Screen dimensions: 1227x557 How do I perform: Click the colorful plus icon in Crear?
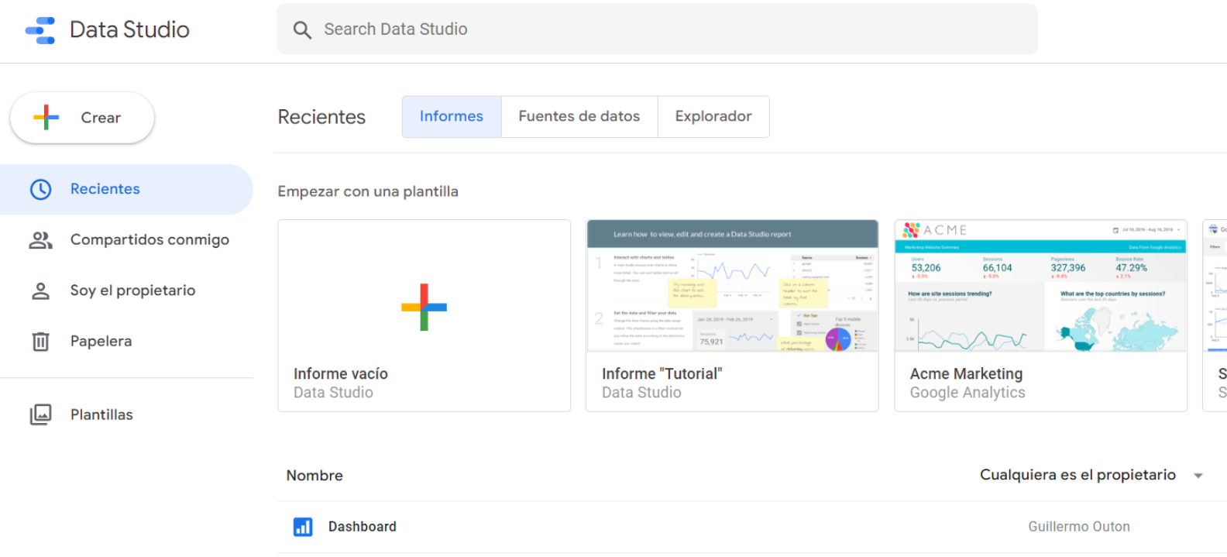pos(46,118)
